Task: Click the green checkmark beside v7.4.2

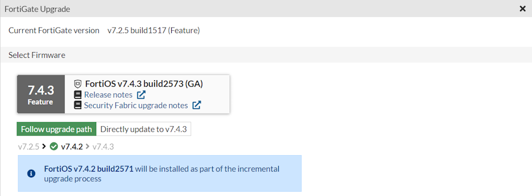Action: [54, 147]
